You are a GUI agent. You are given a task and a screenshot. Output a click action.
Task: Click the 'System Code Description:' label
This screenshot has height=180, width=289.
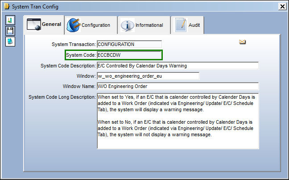pos(68,66)
